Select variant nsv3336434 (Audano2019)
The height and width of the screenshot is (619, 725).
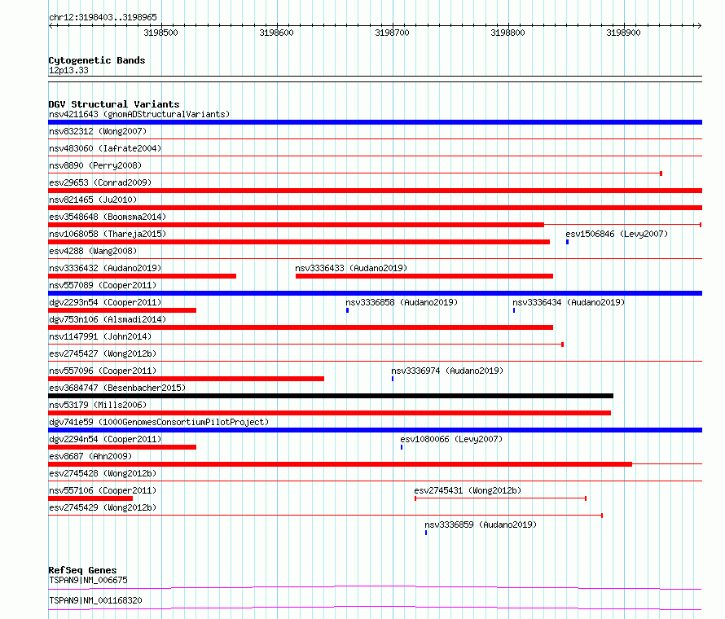[x=569, y=302]
